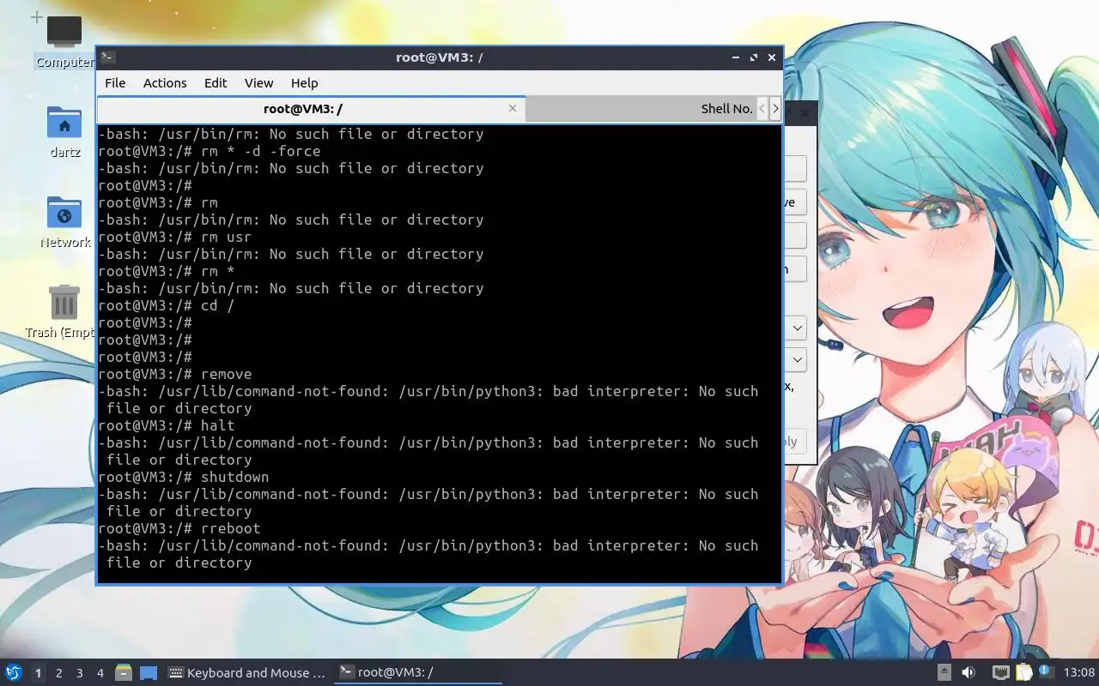Open the Edit menu
The height and width of the screenshot is (686, 1099).
pos(216,82)
